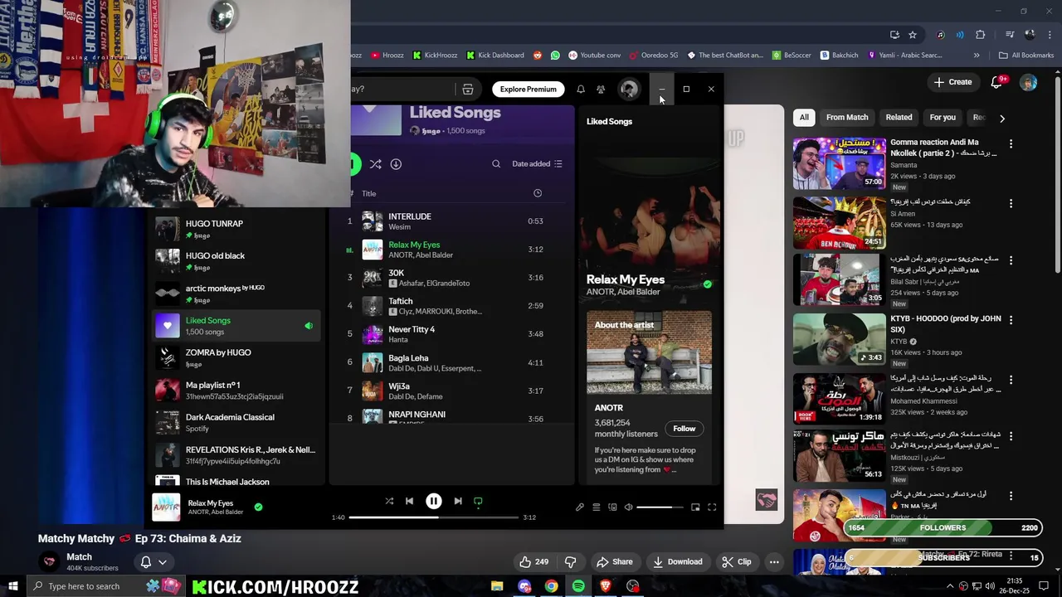Screen dimensions: 1062x597
Task: Follow the artist ANOTR
Action: (684, 429)
